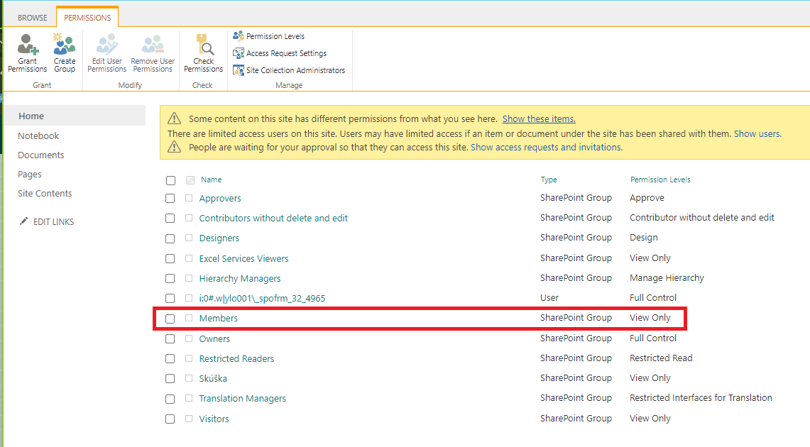Select the PERMISSIONS ribbon tab
This screenshot has height=447, width=810.
[87, 16]
